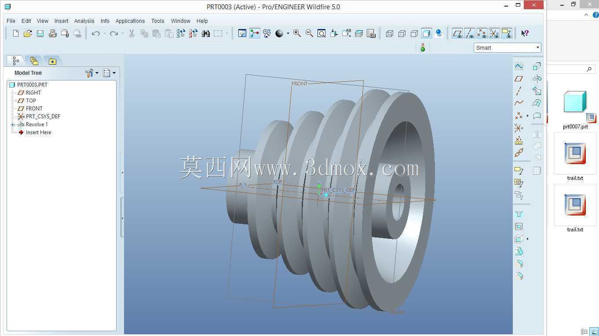Select the Datum Axis tool in right toolbar
Viewport: 599px width, 336px height.
click(519, 91)
